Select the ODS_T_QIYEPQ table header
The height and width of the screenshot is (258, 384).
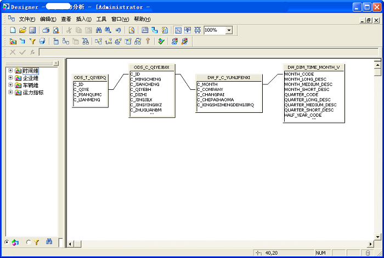coord(90,78)
